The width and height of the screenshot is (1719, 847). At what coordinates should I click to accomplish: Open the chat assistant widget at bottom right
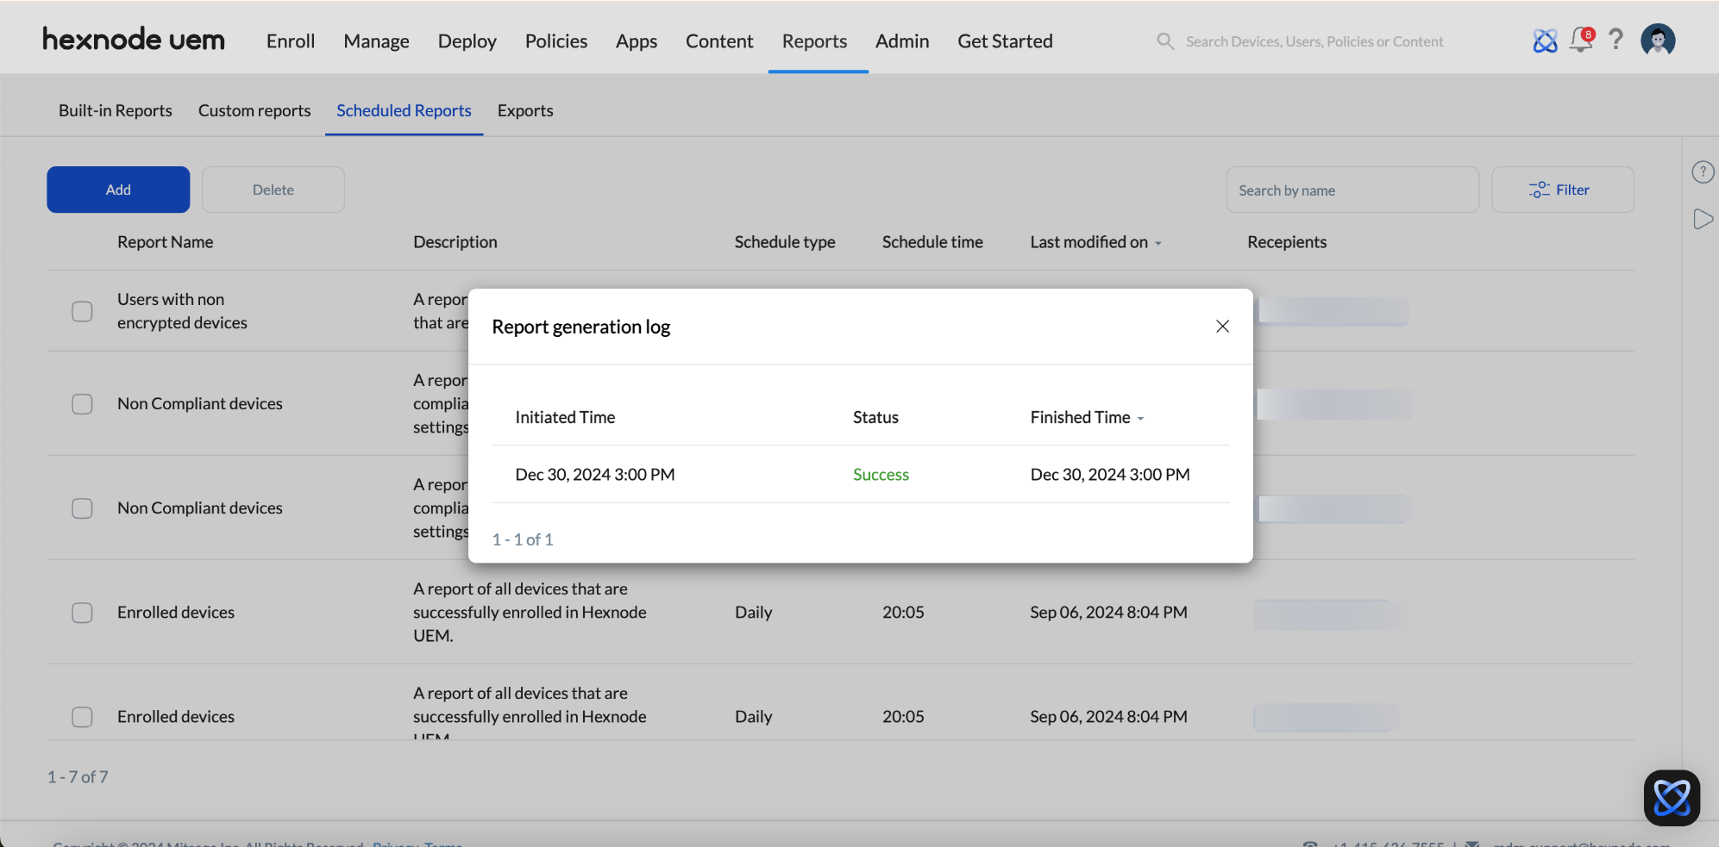[1672, 798]
